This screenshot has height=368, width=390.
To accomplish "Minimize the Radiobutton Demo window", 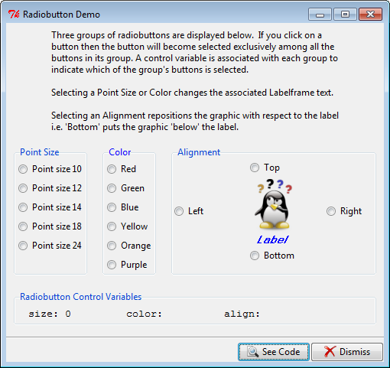I will coord(320,14).
